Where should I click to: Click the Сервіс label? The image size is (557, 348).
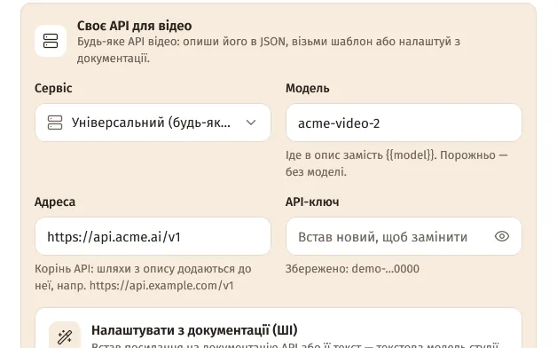[x=53, y=88]
